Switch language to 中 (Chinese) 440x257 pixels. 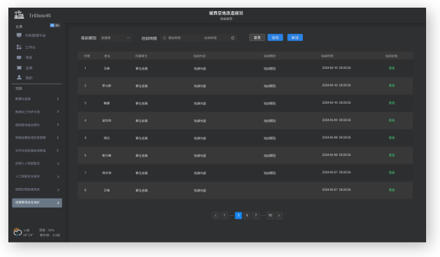(52, 26)
